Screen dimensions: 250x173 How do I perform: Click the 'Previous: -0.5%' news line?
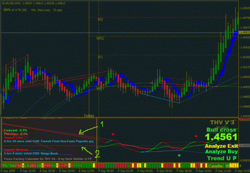(16, 134)
